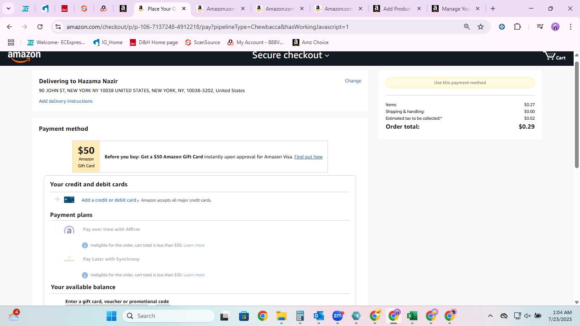The width and height of the screenshot is (580, 326).
Task: Open the apps grid icon in bookmarks bar
Action: pos(11,42)
